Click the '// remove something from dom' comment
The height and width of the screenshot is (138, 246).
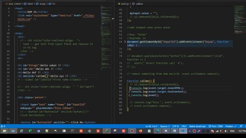173,74
